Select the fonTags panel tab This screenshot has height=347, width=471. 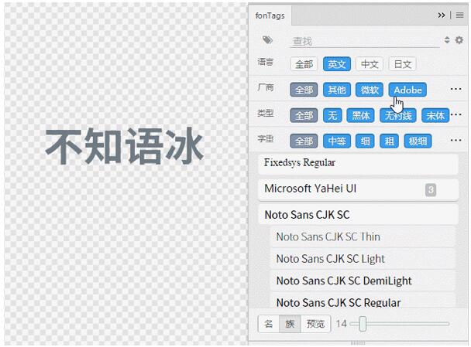[x=270, y=15]
